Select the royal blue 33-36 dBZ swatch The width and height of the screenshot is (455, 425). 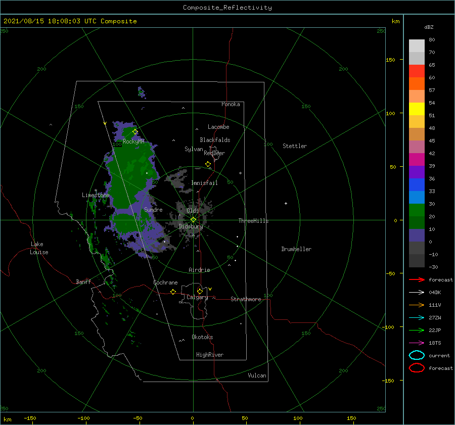pyautogui.click(x=417, y=185)
